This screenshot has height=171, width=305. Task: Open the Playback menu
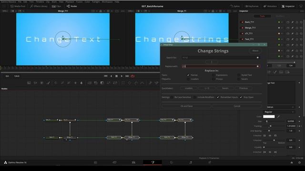(x=70, y=2)
